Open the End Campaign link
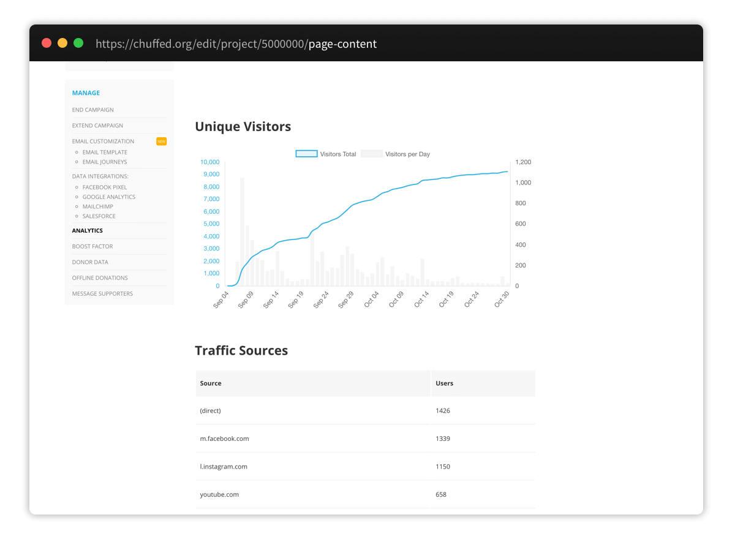This screenshot has height=539, width=735. [93, 110]
